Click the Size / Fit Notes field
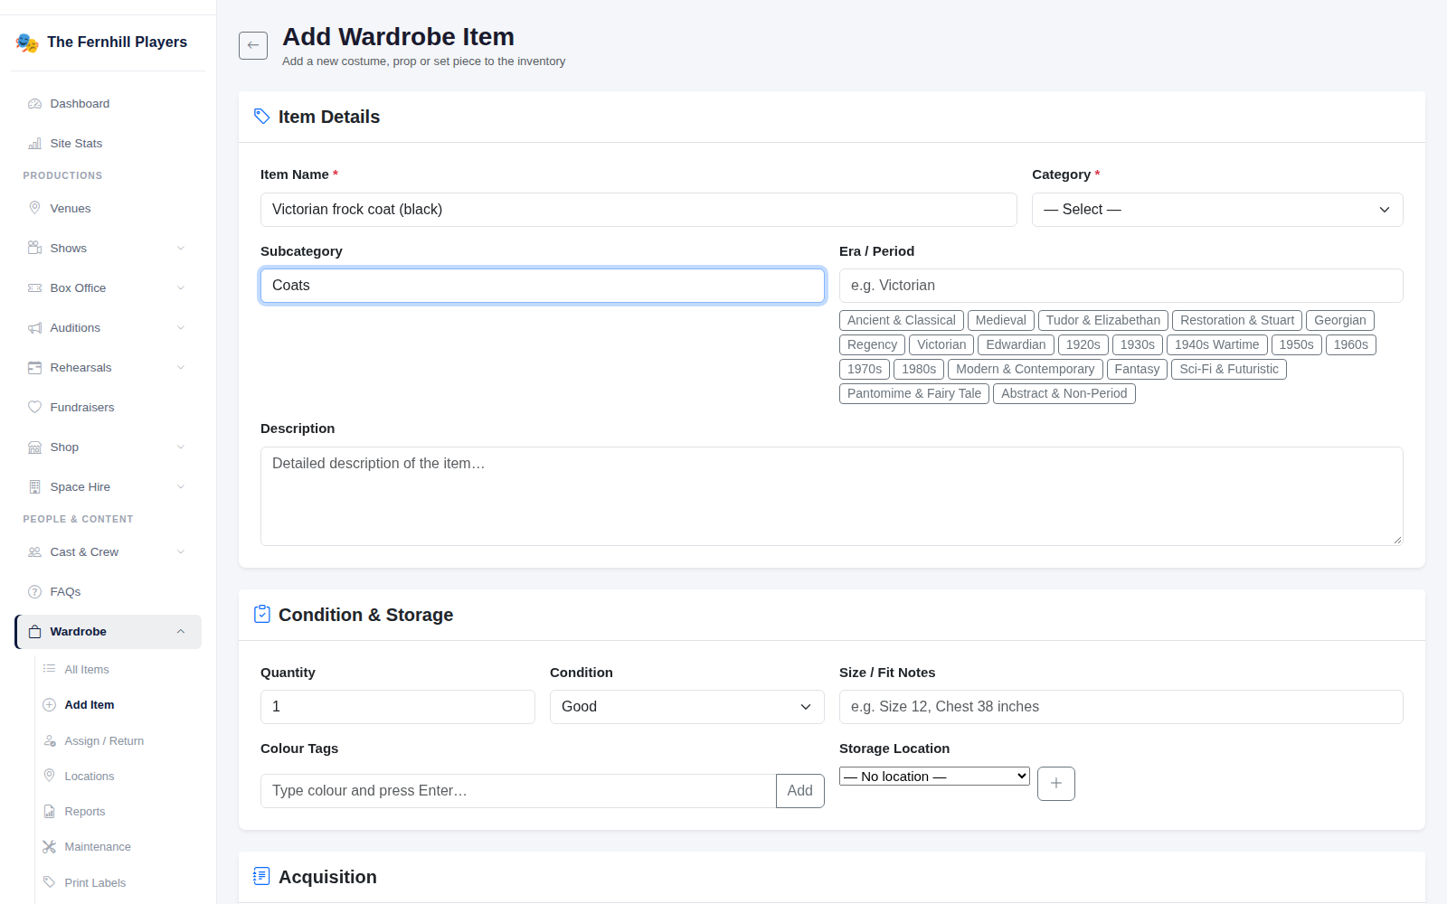This screenshot has width=1447, height=904. (1121, 707)
